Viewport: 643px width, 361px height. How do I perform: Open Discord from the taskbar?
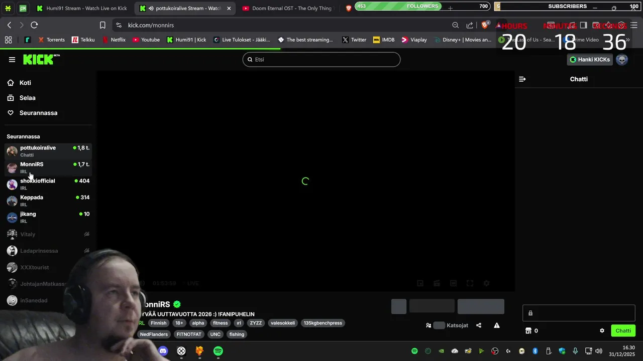point(163,351)
